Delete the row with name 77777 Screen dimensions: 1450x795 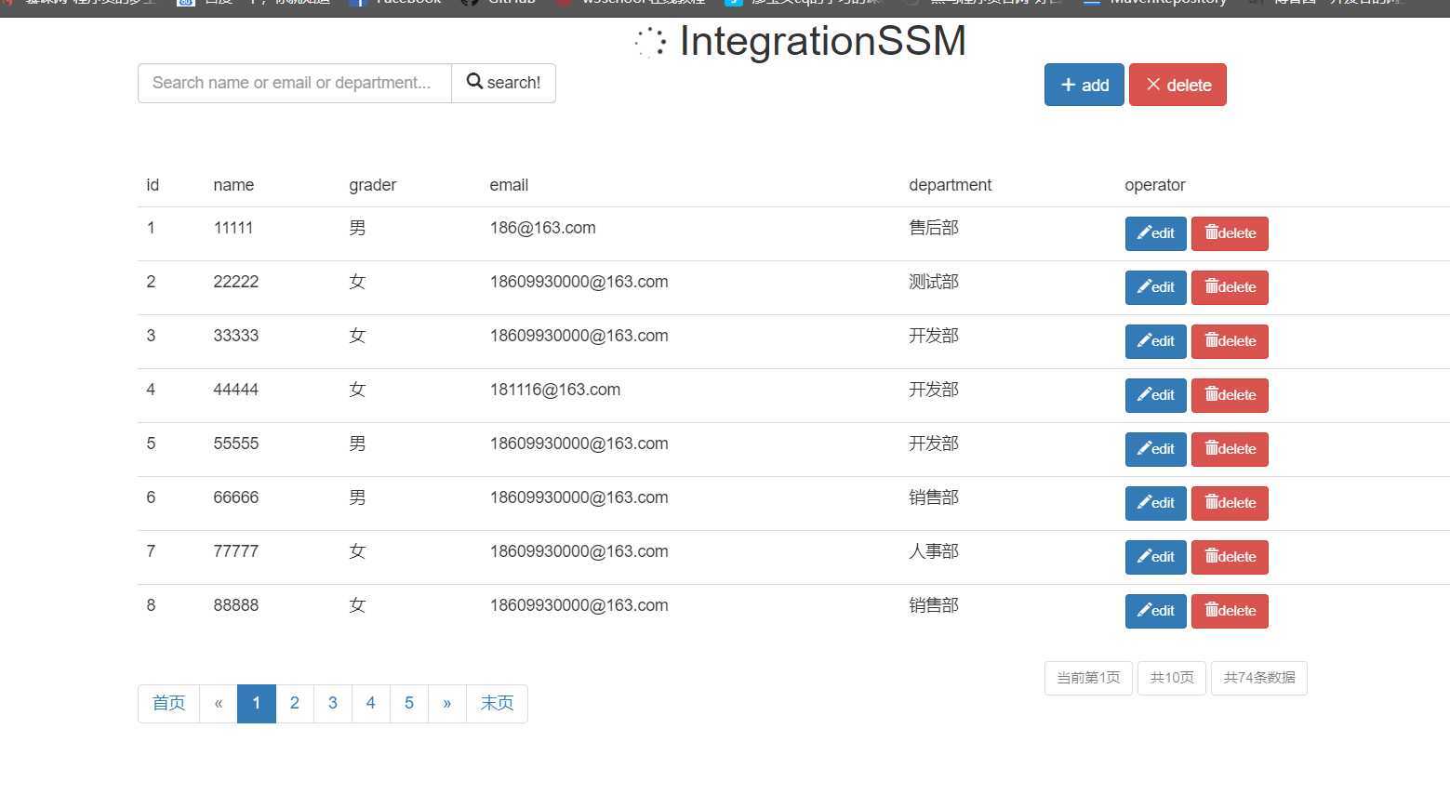click(1230, 557)
